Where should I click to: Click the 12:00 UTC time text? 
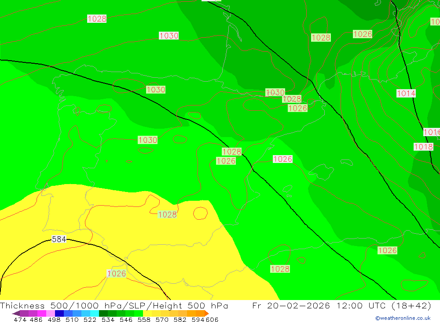click(x=361, y=305)
